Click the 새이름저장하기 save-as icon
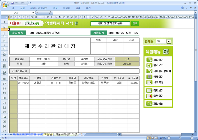The image size is (198, 140). [x=149, y=71]
